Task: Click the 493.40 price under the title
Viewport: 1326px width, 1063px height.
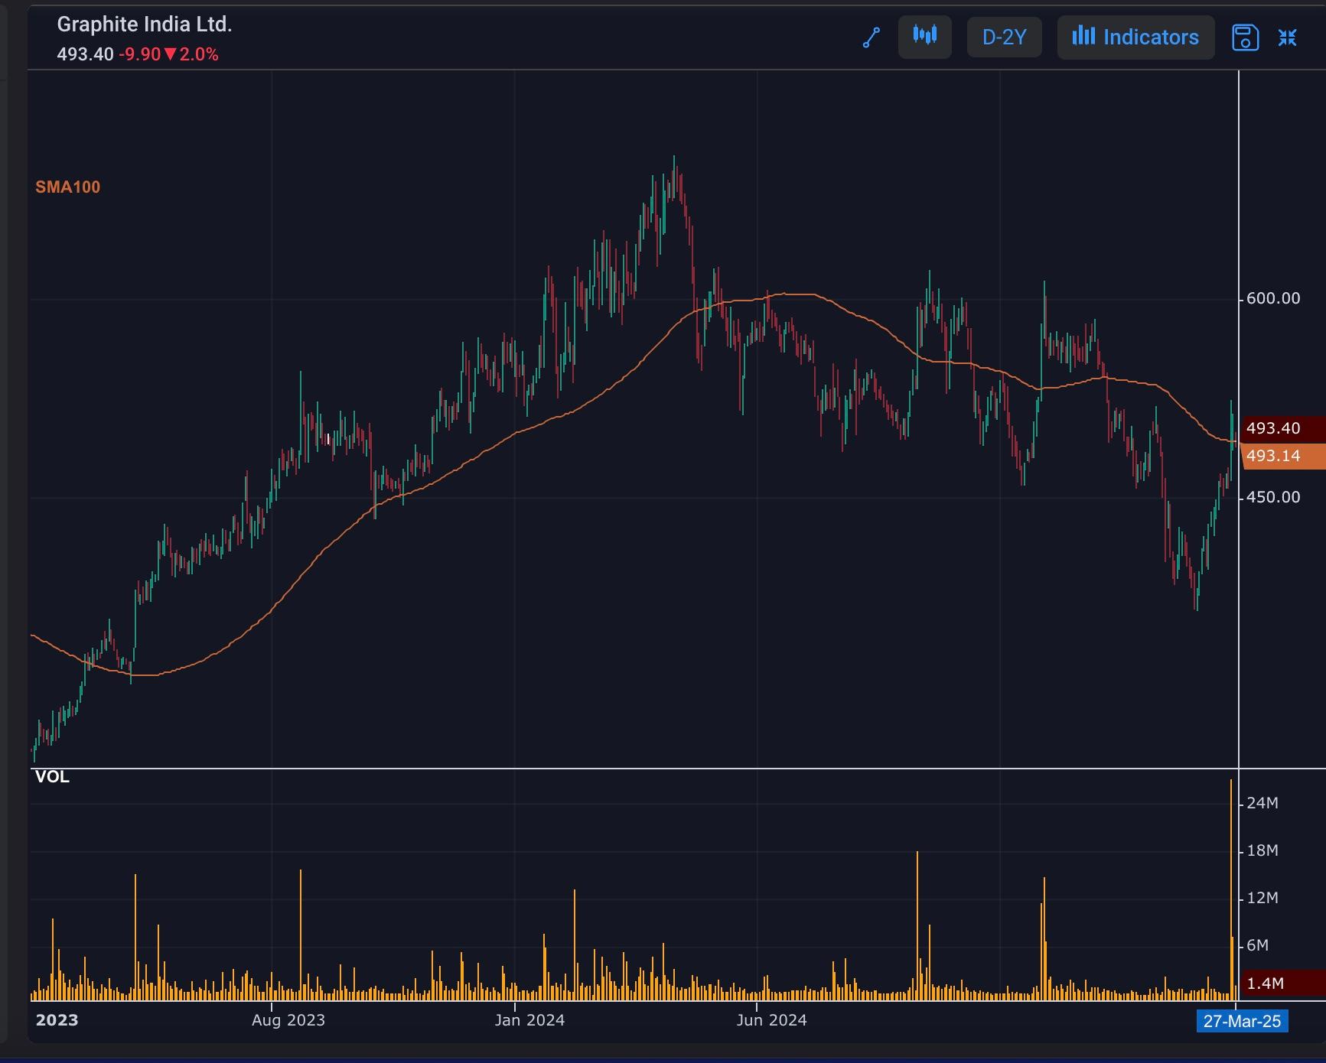Action: coord(85,54)
